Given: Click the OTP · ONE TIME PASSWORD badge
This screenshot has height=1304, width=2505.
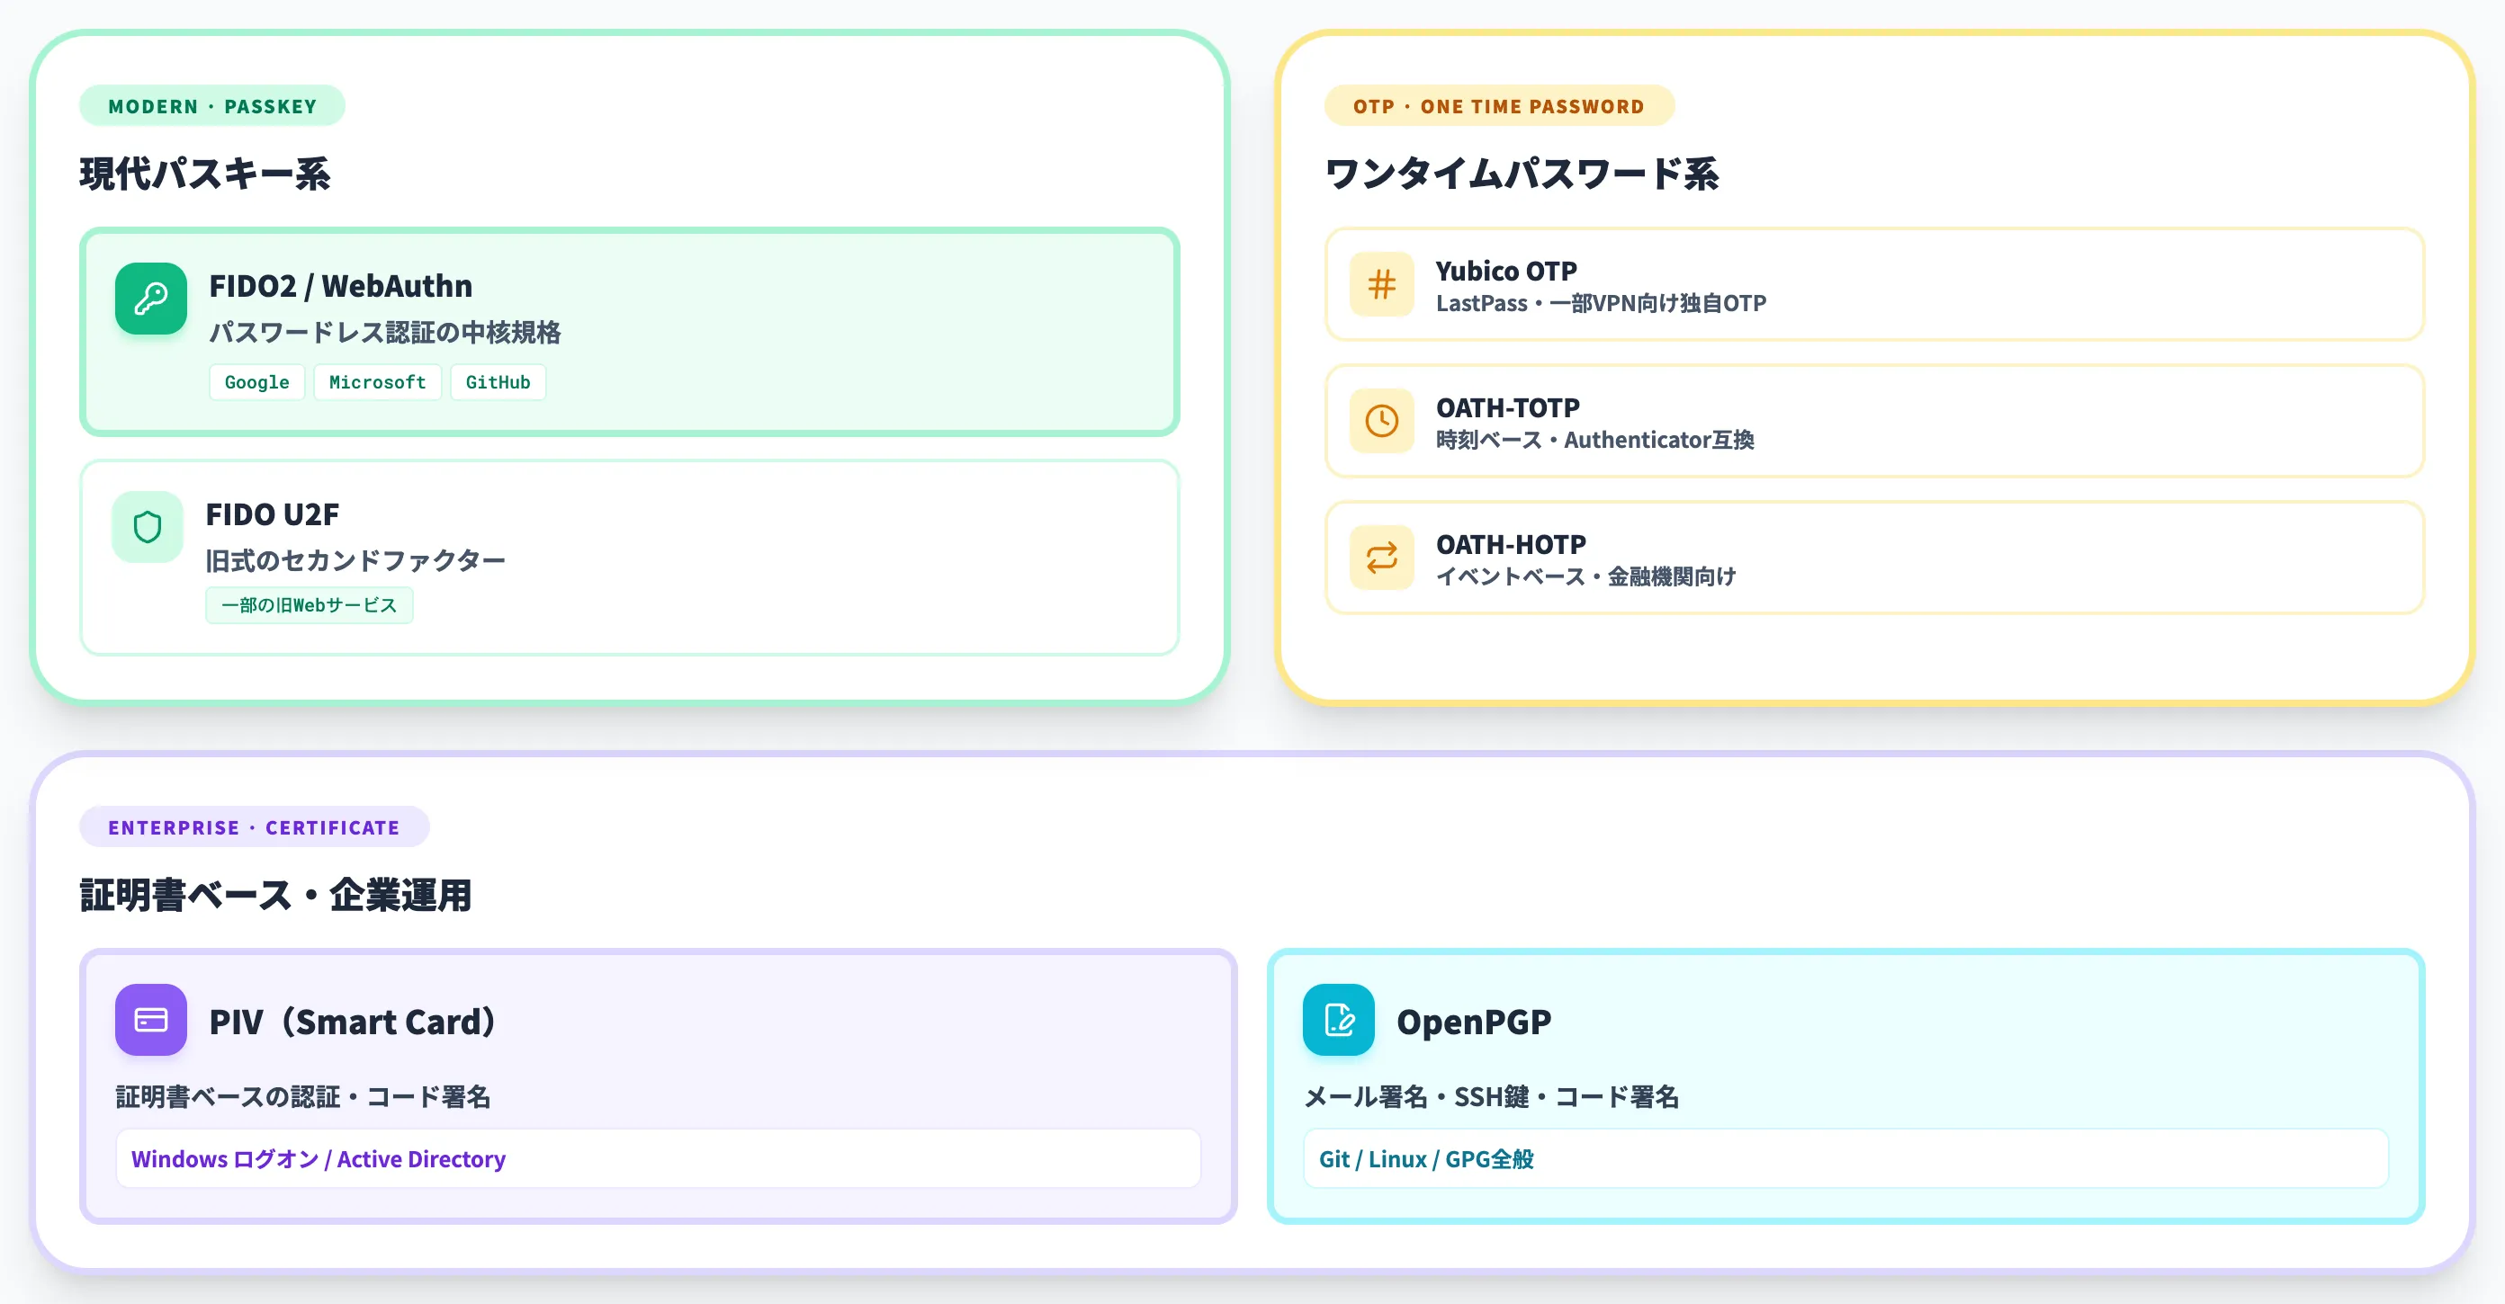Looking at the screenshot, I should pos(1498,106).
